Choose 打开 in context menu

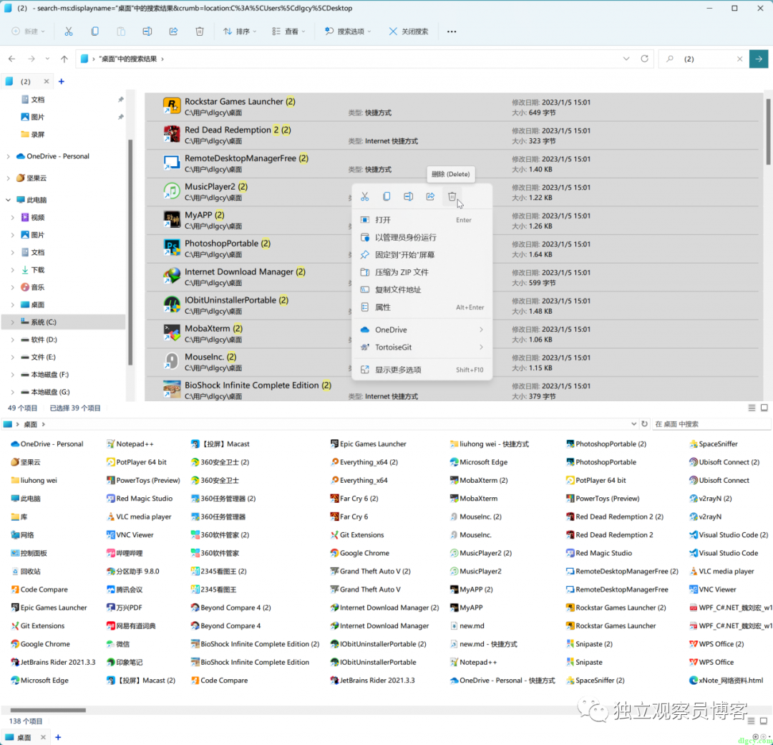(422, 220)
